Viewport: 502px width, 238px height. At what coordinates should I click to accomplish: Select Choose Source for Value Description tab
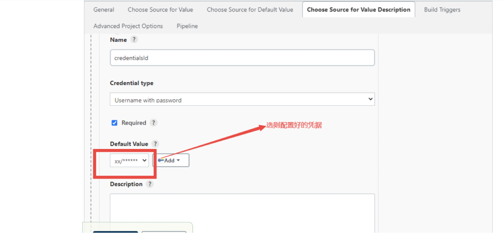[x=358, y=10]
